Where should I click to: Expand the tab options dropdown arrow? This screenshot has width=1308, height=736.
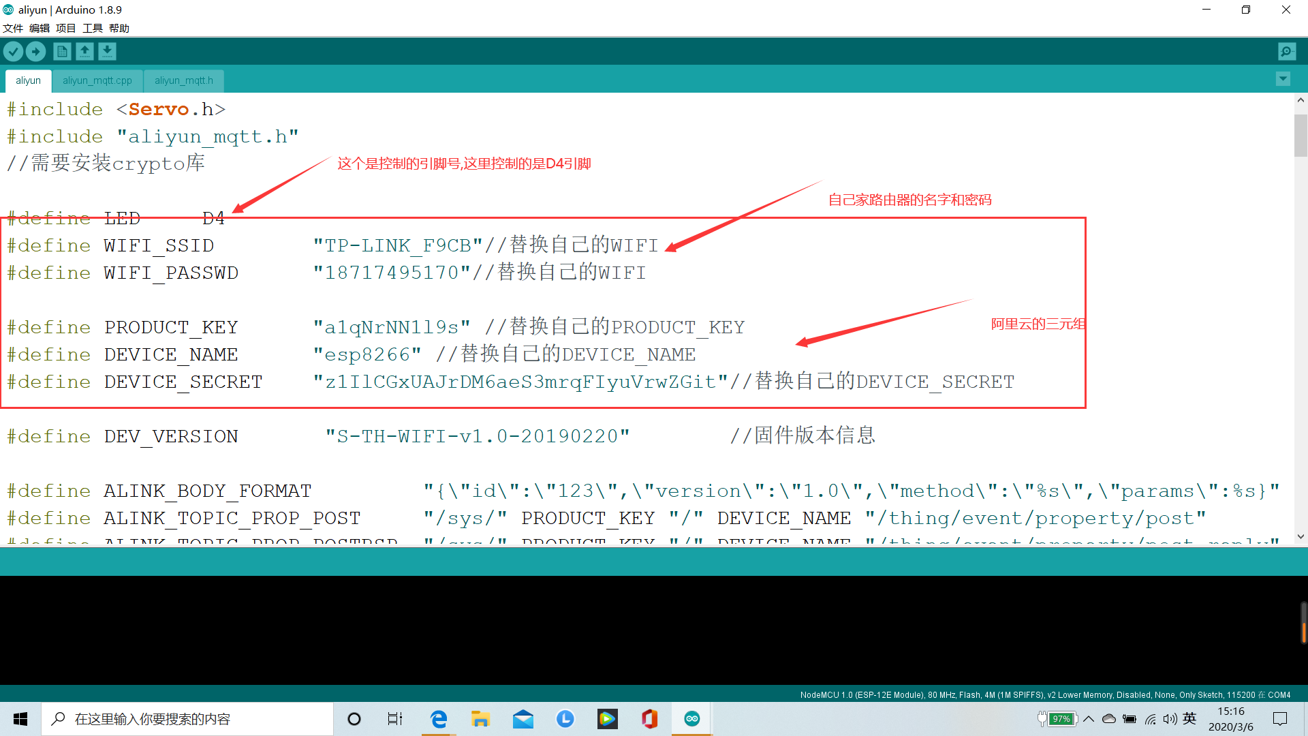(1283, 79)
